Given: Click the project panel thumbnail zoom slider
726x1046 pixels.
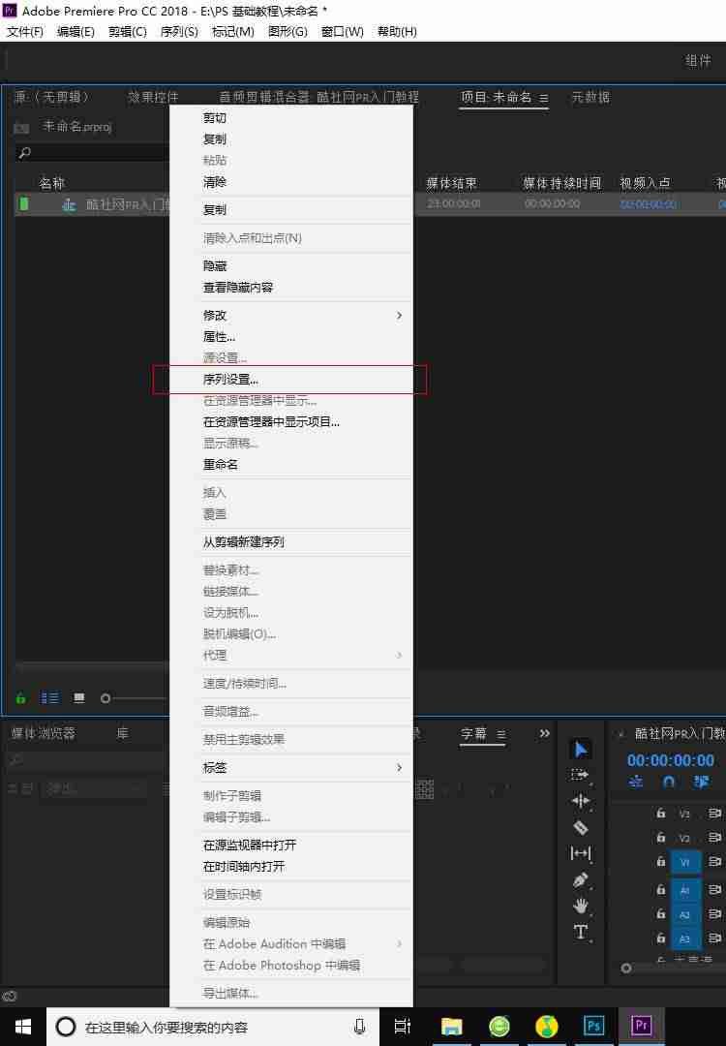Looking at the screenshot, I should 106,698.
